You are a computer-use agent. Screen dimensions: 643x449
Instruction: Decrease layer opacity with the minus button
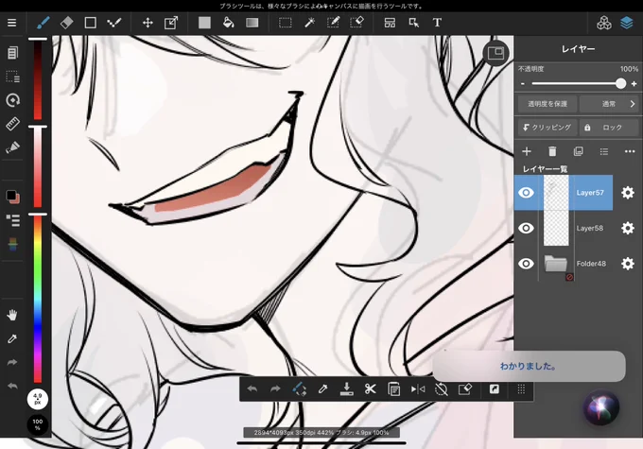pyautogui.click(x=523, y=83)
